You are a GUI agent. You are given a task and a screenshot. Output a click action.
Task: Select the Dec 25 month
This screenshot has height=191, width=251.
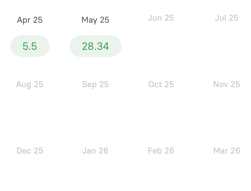[30, 151]
